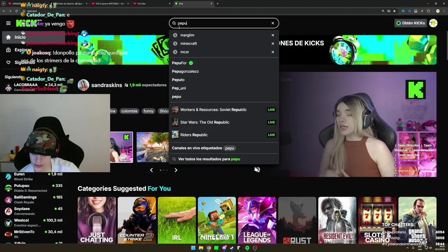Open the Counter Strike 2 category card
448x252 pixels.
pyautogui.click(x=136, y=220)
